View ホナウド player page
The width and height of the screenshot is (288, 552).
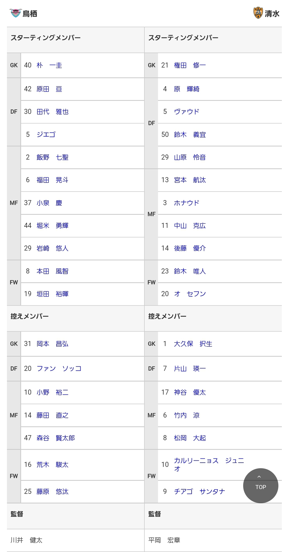pyautogui.click(x=187, y=203)
